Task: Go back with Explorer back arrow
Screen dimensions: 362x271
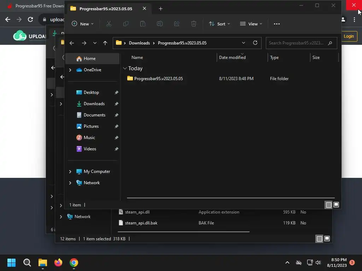Action: [x=72, y=43]
